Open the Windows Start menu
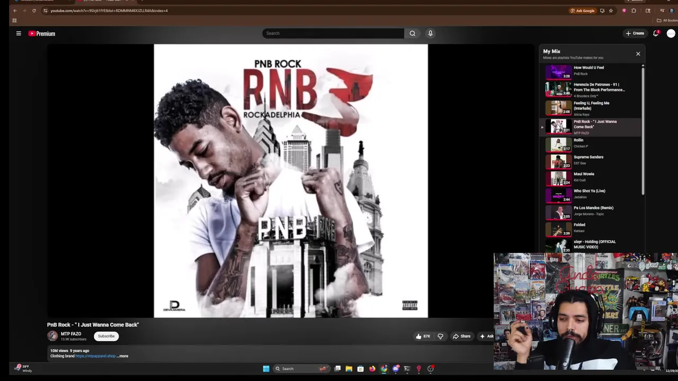 pos(266,369)
